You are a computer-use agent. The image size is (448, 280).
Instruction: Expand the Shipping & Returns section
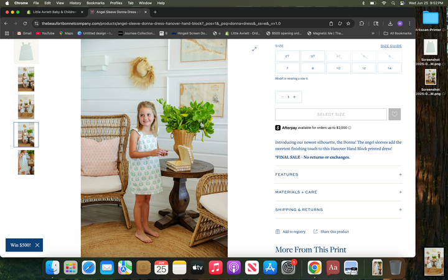coord(400,210)
